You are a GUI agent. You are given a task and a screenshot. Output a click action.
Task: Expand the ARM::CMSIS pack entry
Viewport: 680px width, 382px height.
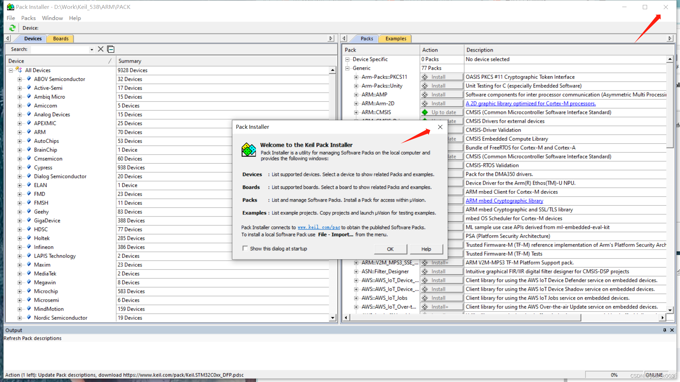(x=356, y=112)
